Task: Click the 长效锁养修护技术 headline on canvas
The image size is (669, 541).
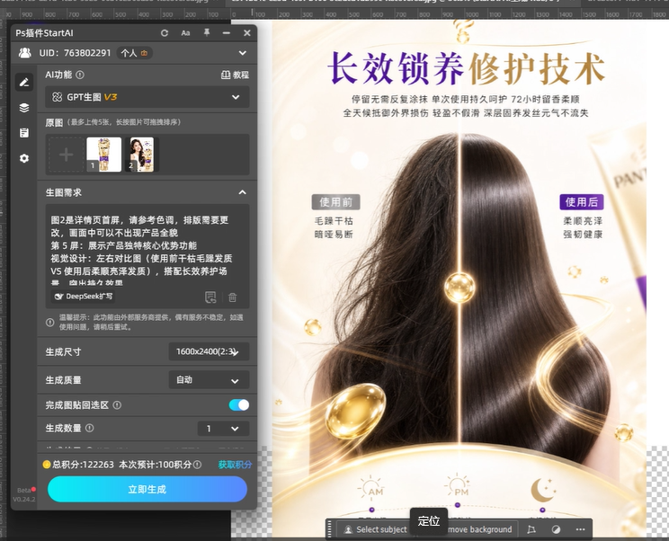Action: tap(467, 68)
